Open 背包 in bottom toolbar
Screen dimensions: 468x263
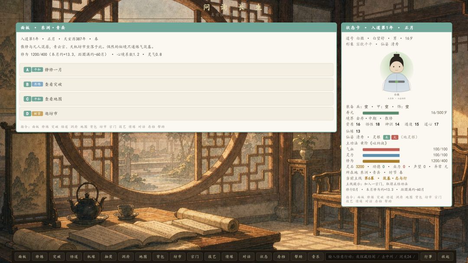[160, 257]
